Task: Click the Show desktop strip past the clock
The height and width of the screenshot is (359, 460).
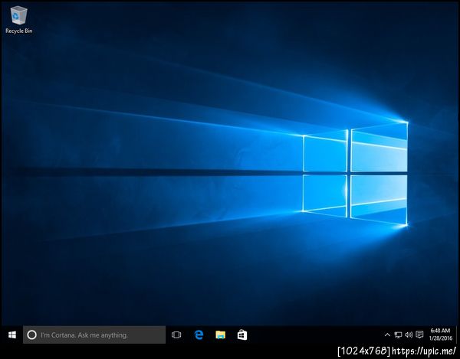Action: pyautogui.click(x=456, y=335)
